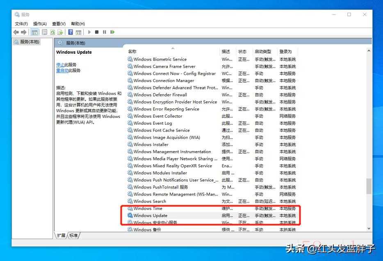The width and height of the screenshot is (383, 261).
Task: Click gear icon of Windows Search service
Action: tap(130, 201)
